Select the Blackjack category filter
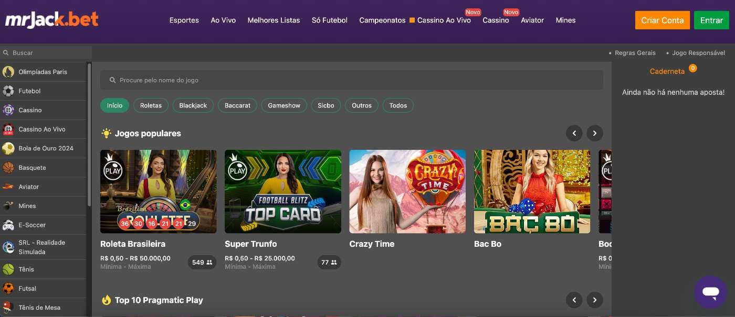 click(193, 105)
